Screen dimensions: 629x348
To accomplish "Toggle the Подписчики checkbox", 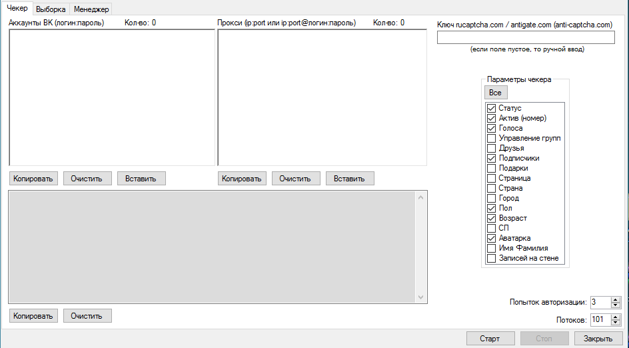I will point(492,158).
